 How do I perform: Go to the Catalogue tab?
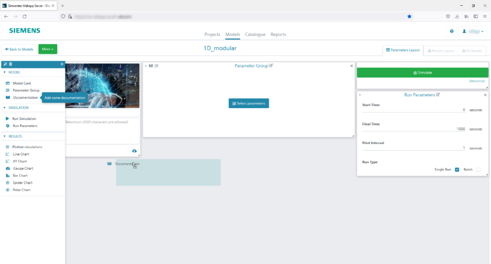(x=255, y=34)
